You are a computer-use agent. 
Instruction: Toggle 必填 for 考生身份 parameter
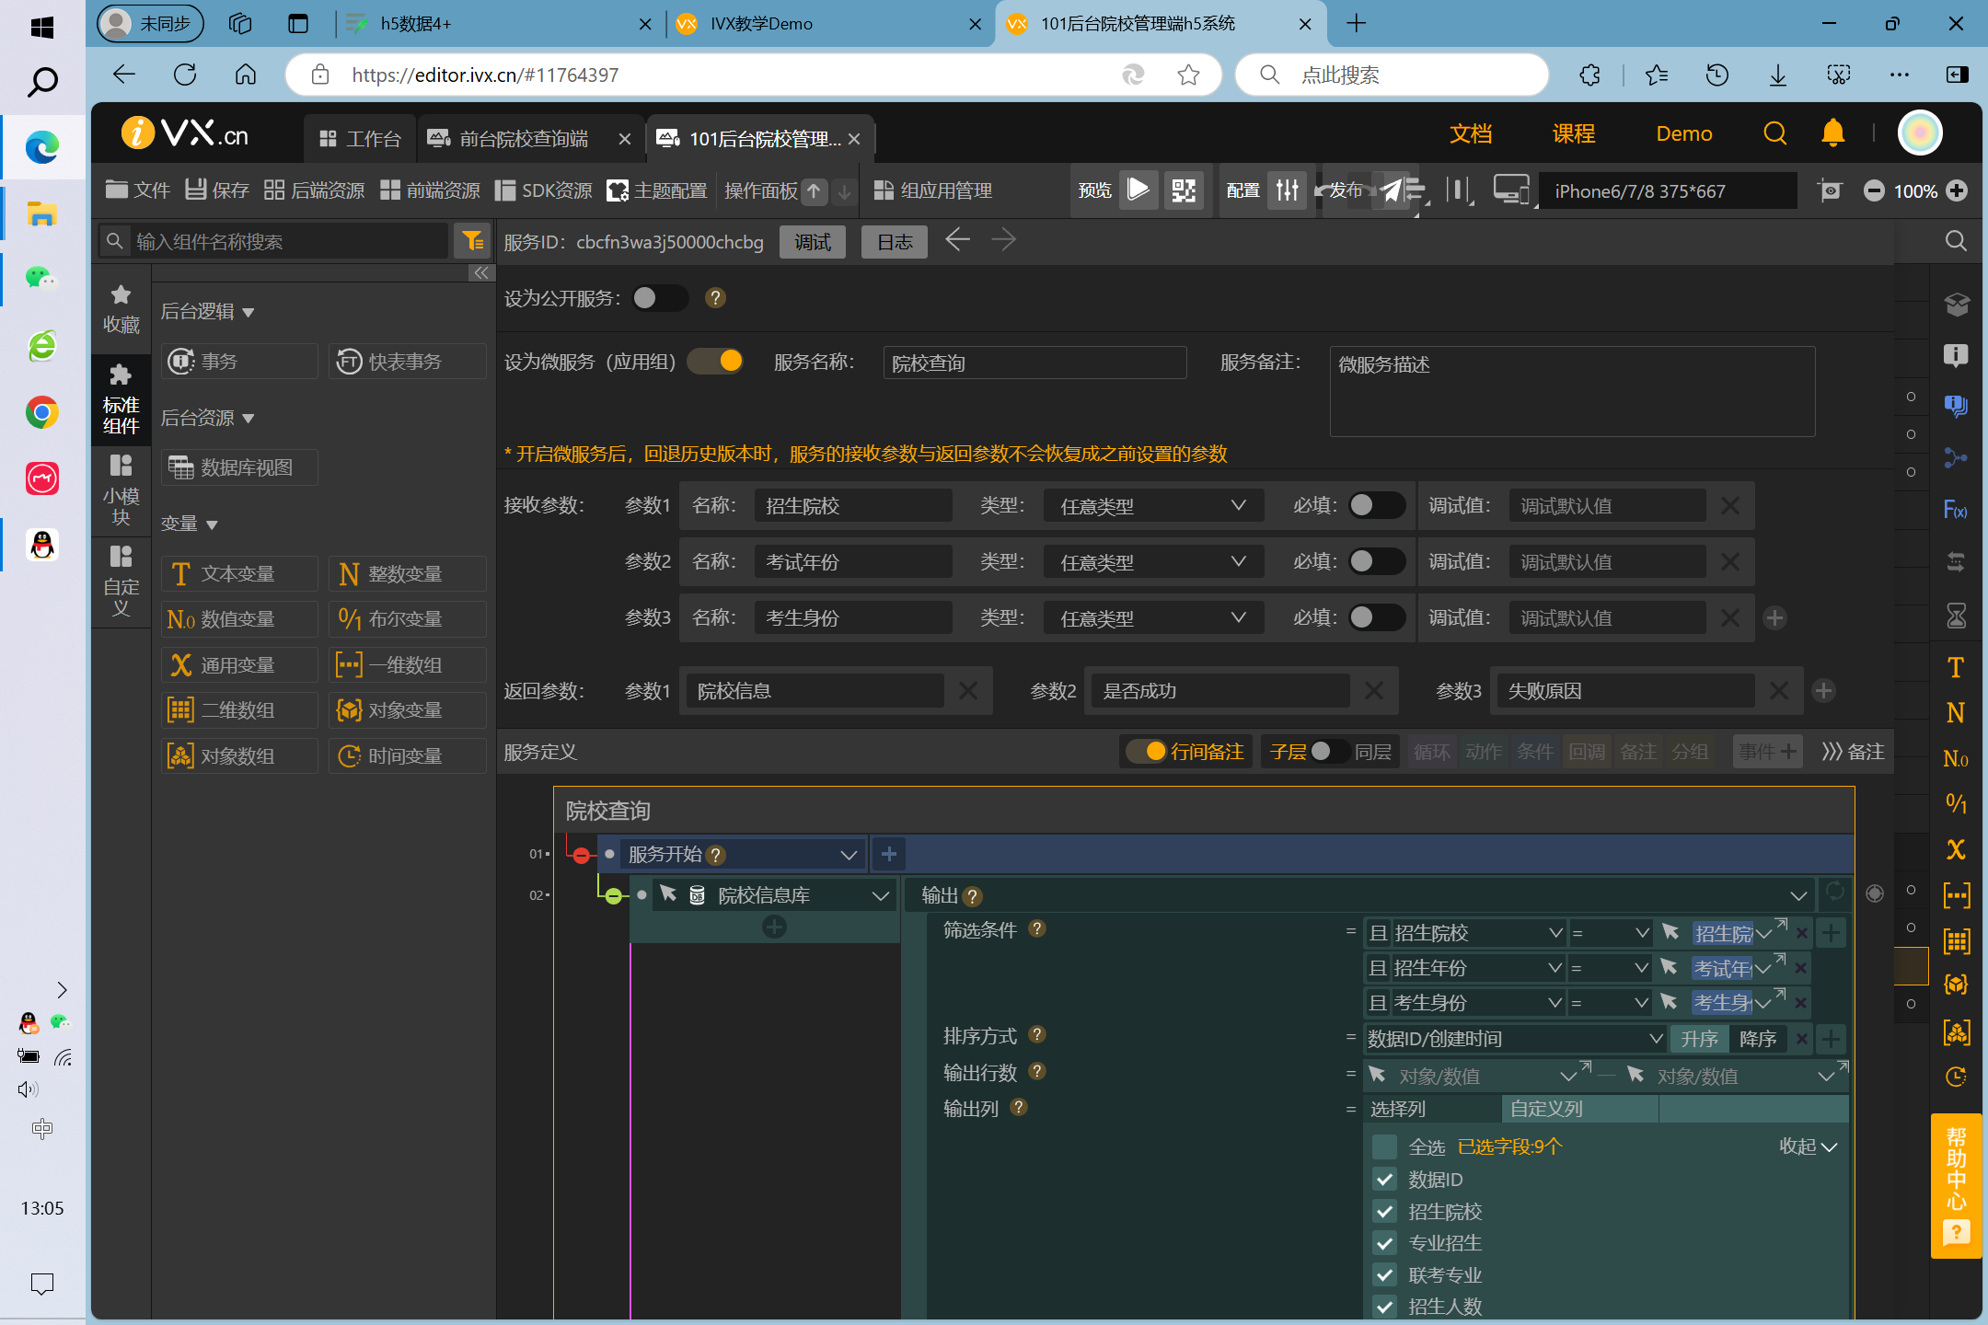1377,617
